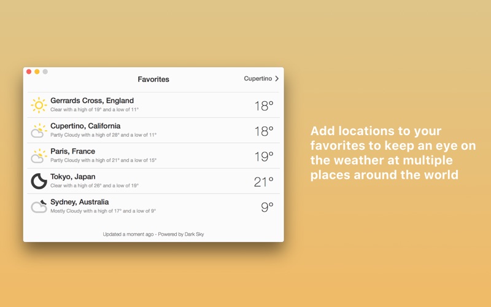Open the Cupertino, California favorite entry
Viewport: 491px width, 307px height.
tap(85, 126)
